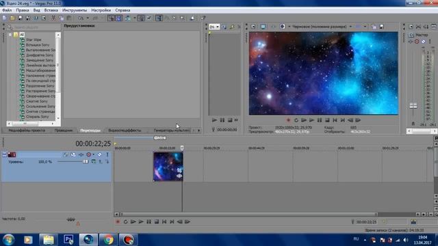
Task: Open the Инструменты menu
Action: (x=75, y=10)
